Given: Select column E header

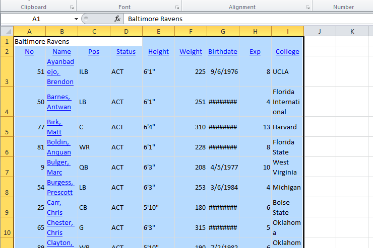Looking at the screenshot, I should [x=159, y=31].
